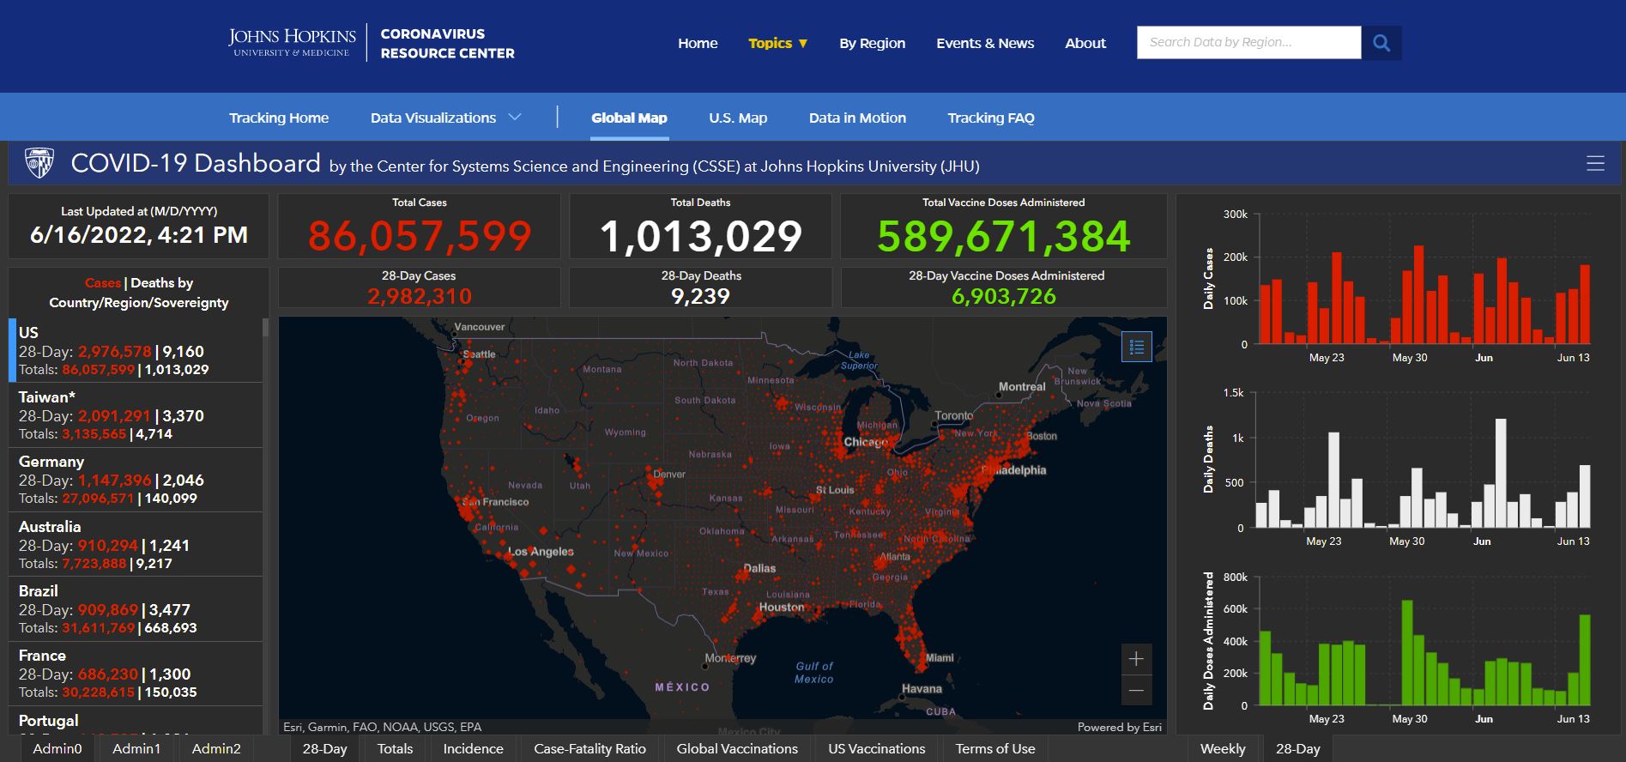Select Australia in the country list

point(136,545)
